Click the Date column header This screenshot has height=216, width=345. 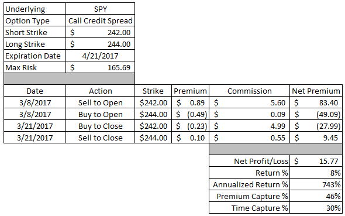tap(34, 91)
